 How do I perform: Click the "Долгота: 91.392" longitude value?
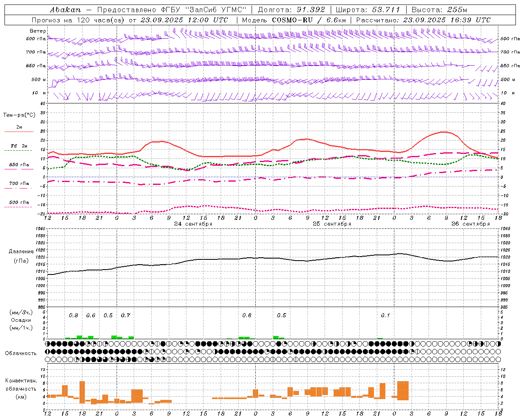pyautogui.click(x=292, y=9)
